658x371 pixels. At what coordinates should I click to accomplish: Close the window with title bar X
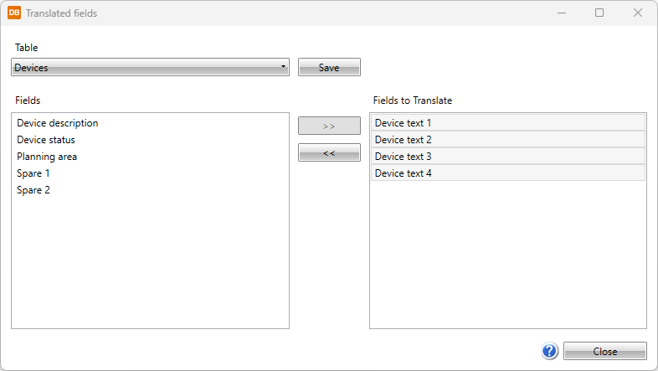[x=638, y=13]
